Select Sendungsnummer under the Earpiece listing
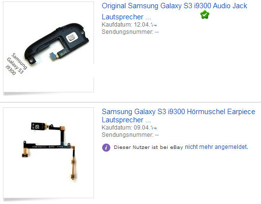This screenshot has height=204, width=261. click(x=130, y=135)
